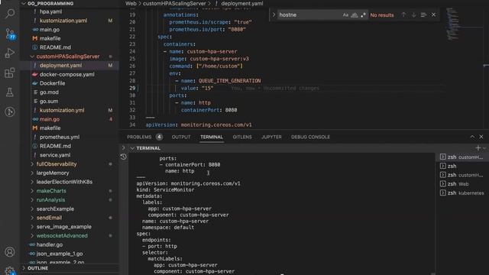Screen dimensions: 489x275
Task: Open go.sum file
Action: [x=49, y=102]
